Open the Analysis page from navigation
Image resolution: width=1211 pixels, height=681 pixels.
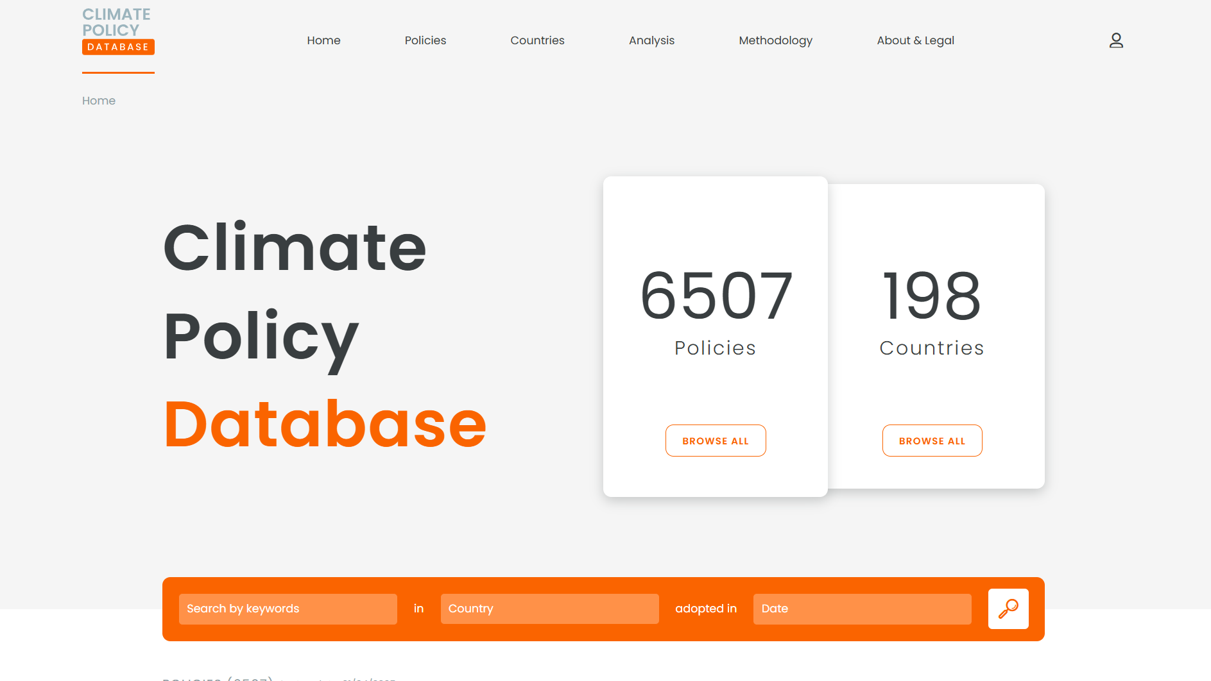651,40
